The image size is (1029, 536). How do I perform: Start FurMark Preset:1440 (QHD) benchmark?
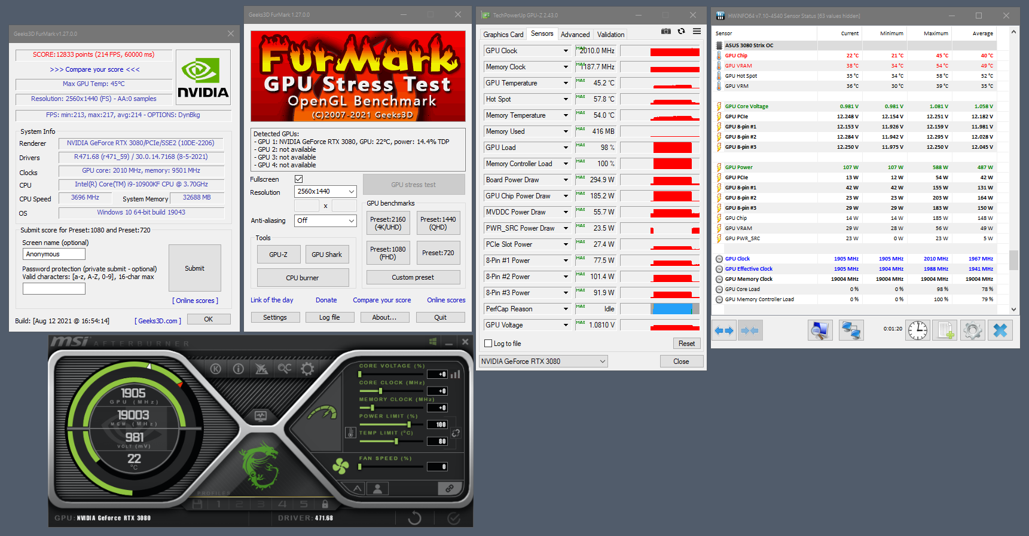438,223
